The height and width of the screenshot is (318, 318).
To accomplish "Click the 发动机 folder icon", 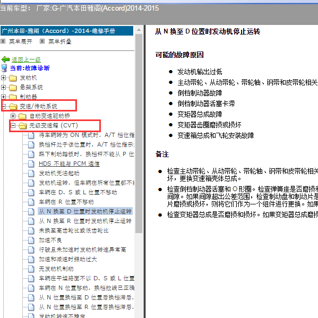I will click(x=13, y=78).
